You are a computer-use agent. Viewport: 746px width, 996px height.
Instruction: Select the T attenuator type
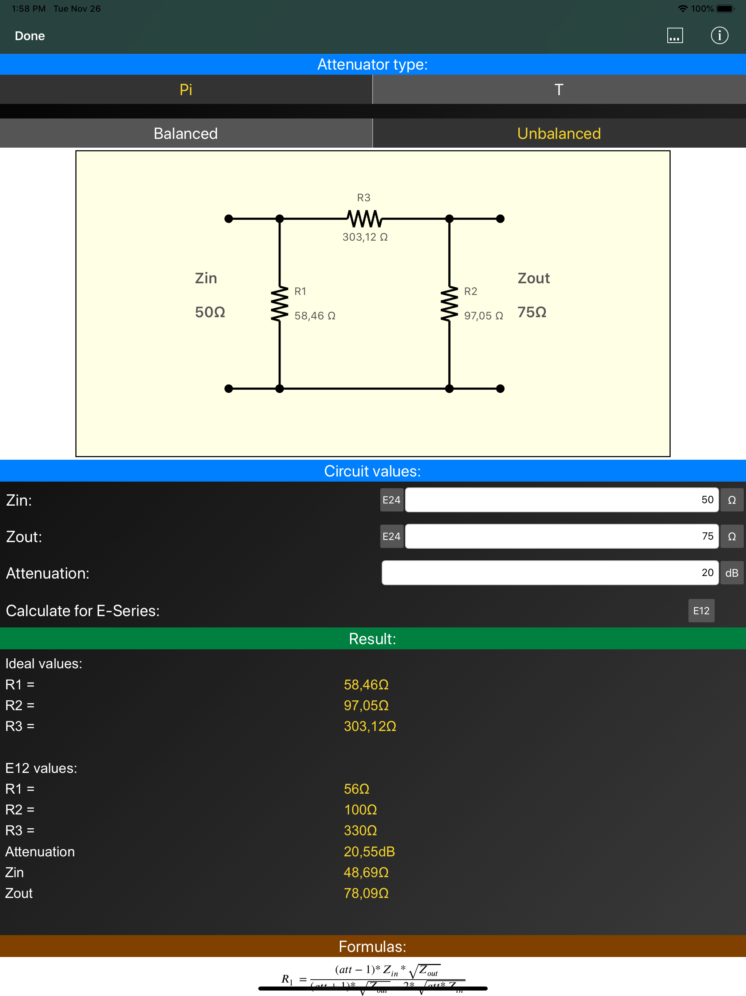click(559, 89)
